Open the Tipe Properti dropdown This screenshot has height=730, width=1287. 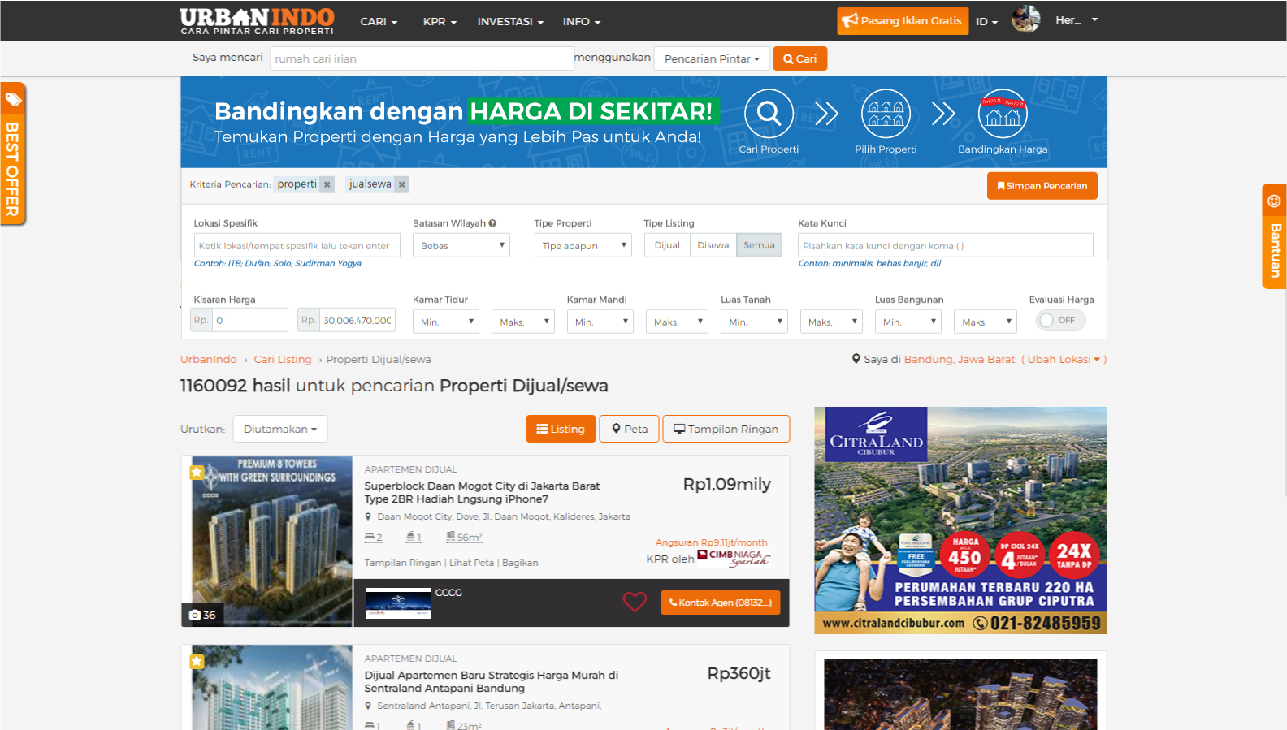coord(583,245)
